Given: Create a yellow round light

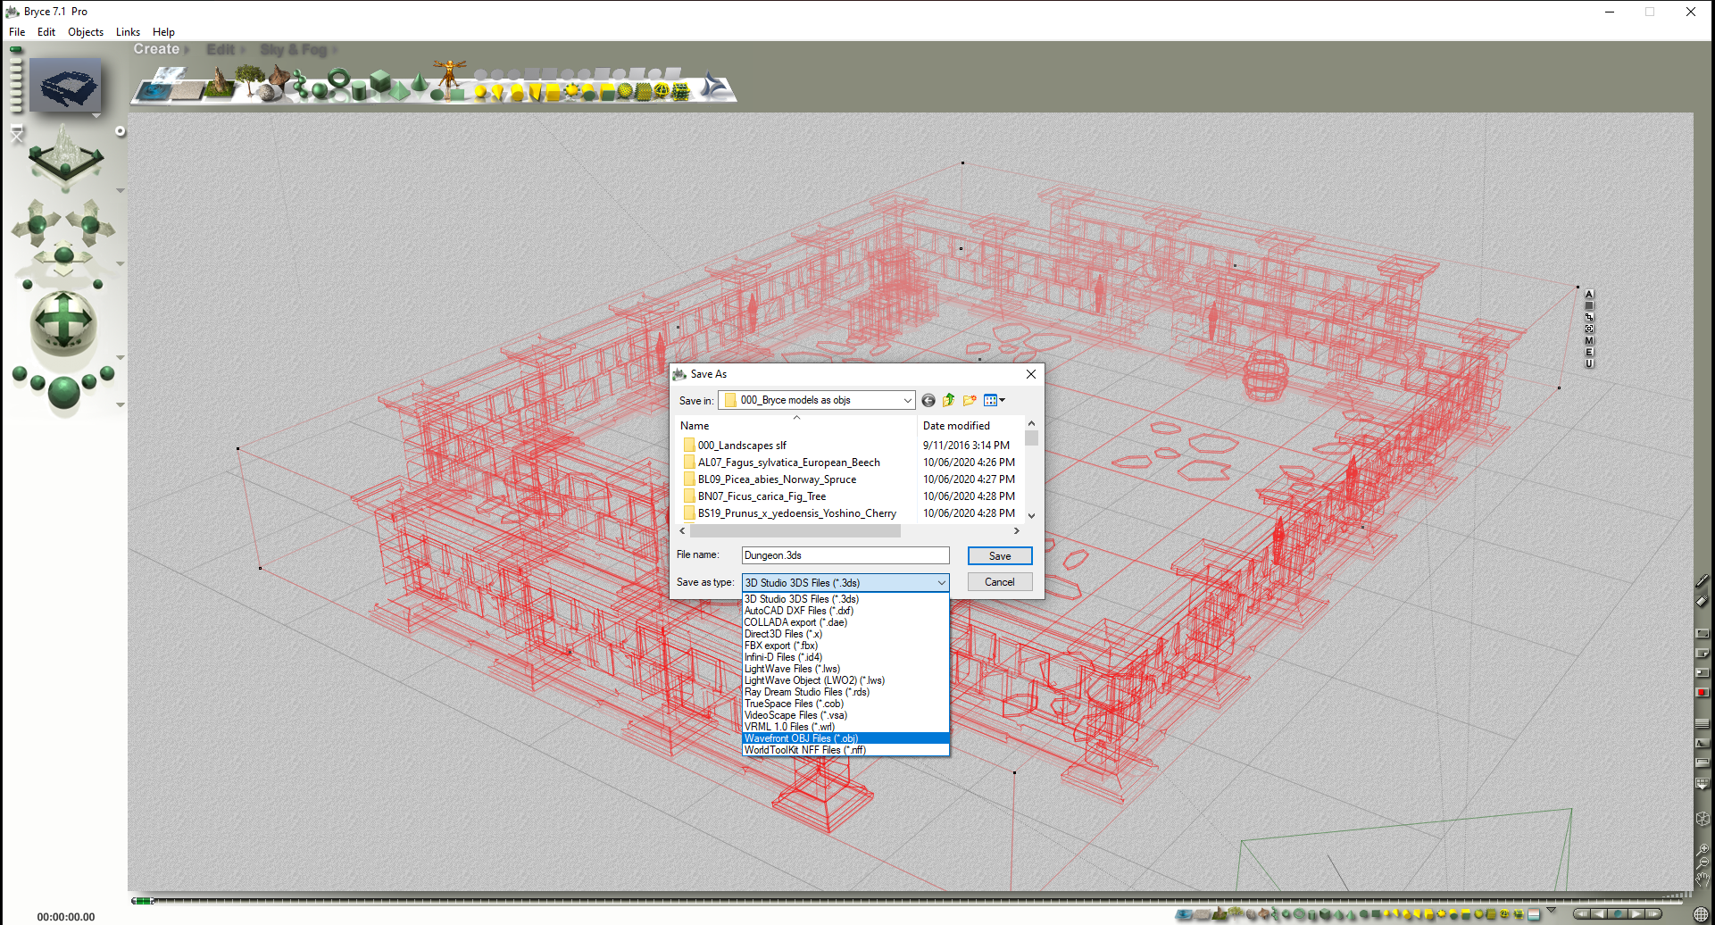Looking at the screenshot, I should click(481, 90).
